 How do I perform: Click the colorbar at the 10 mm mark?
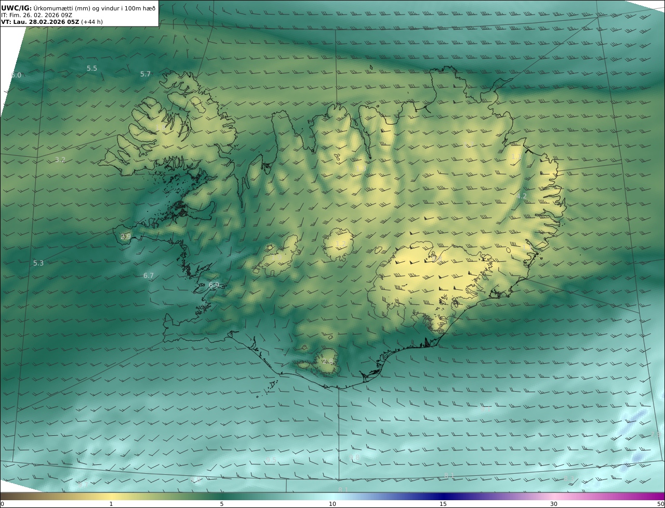tap(332, 497)
